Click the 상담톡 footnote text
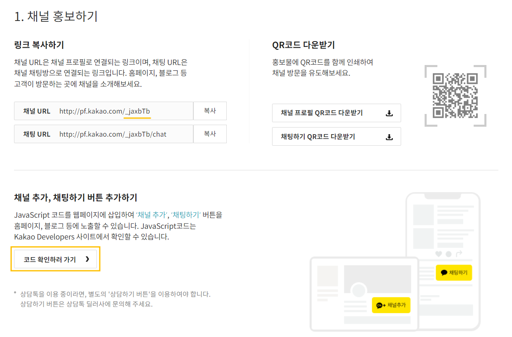Screen dimensions: 512x337 tap(115, 299)
